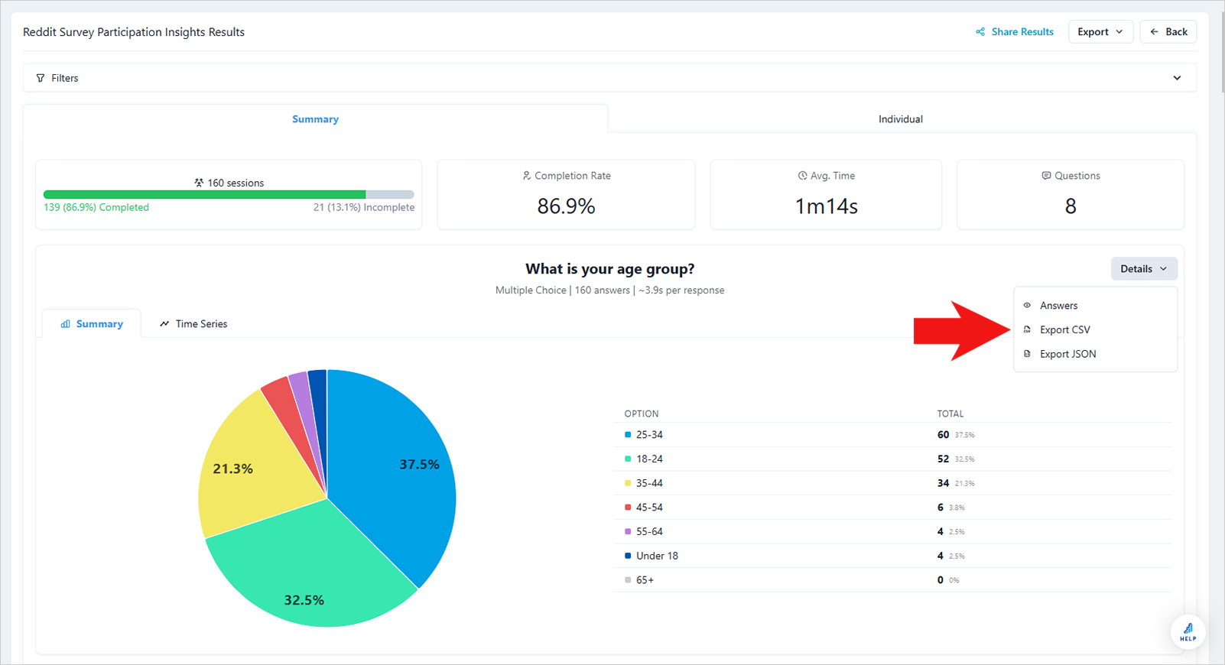Click the Share Results link
This screenshot has width=1225, height=665.
point(1014,32)
